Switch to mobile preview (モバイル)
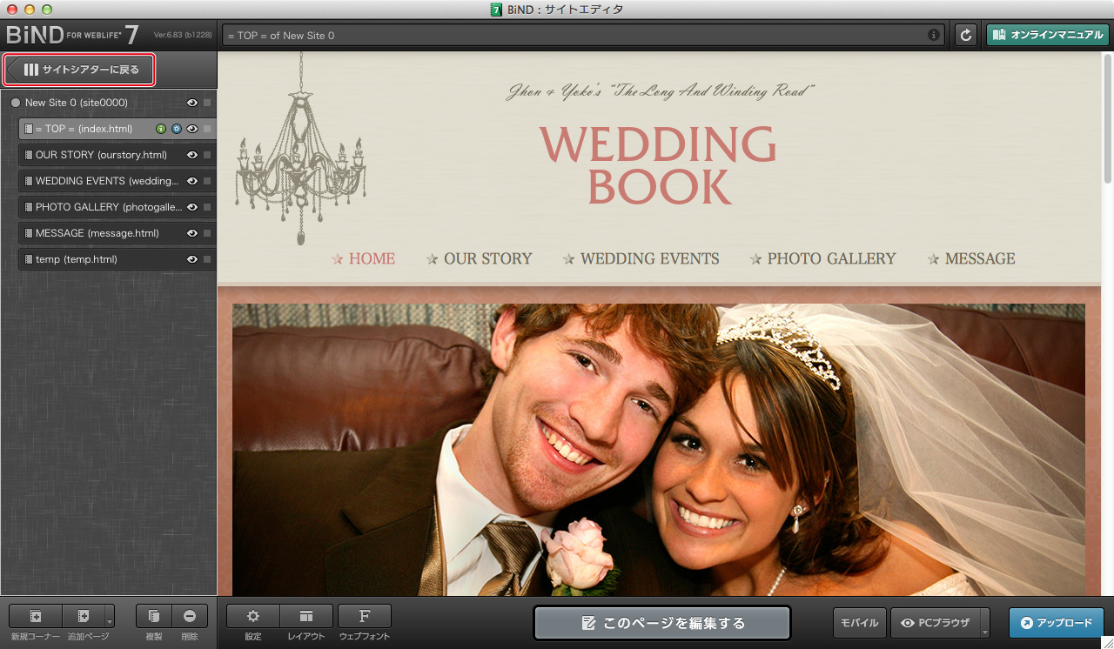Viewport: 1114px width, 649px height. (860, 623)
